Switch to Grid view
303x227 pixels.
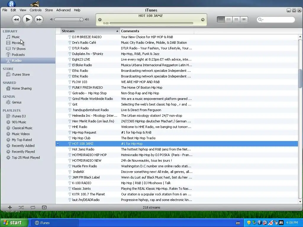click(x=236, y=19)
